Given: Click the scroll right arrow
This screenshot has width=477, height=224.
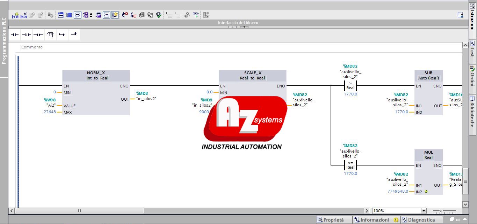Looking at the screenshot, I should pyautogui.click(x=367, y=211).
